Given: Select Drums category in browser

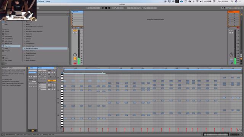Looking at the screenshot, I should [x=6, y=34].
